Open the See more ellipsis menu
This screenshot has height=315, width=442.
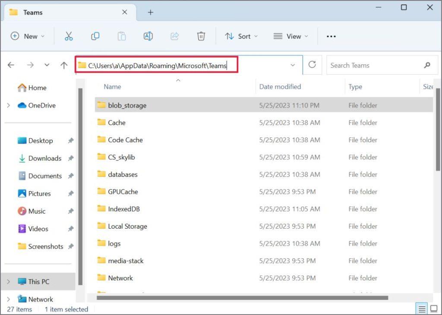pos(331,36)
